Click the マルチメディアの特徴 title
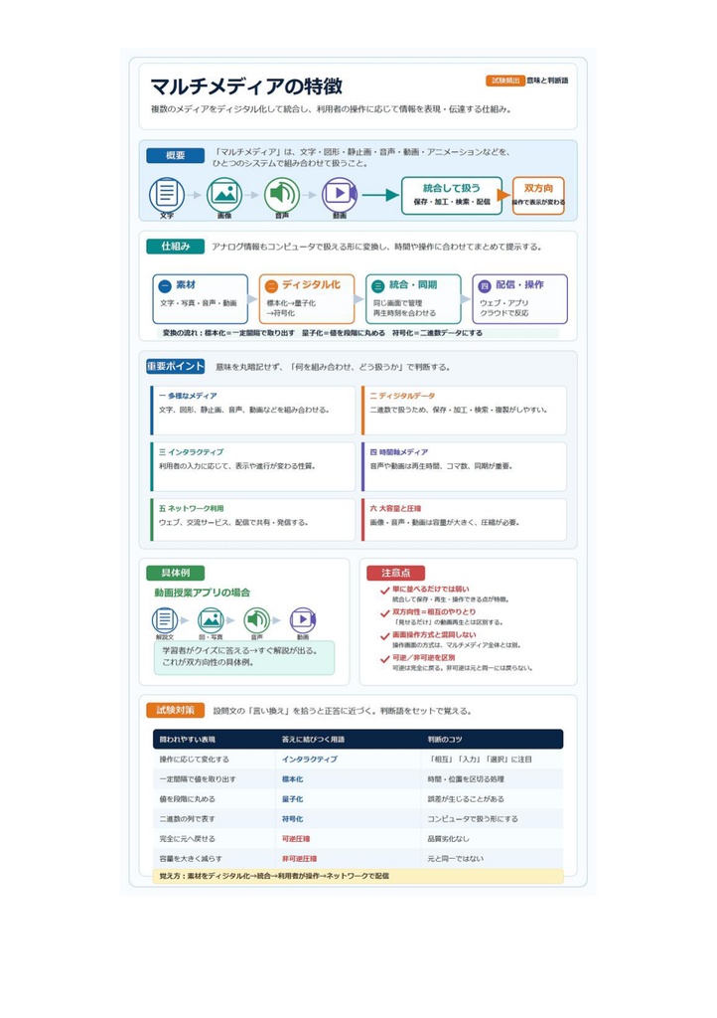Image resolution: width=717 pixels, height=1018 pixels. [x=246, y=86]
